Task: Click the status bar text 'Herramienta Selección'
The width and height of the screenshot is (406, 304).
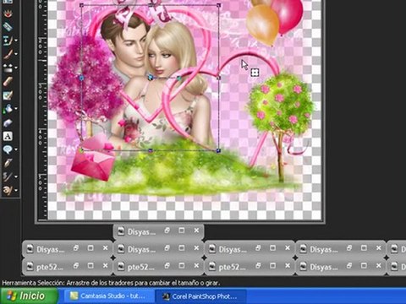Action: [x=33, y=283]
